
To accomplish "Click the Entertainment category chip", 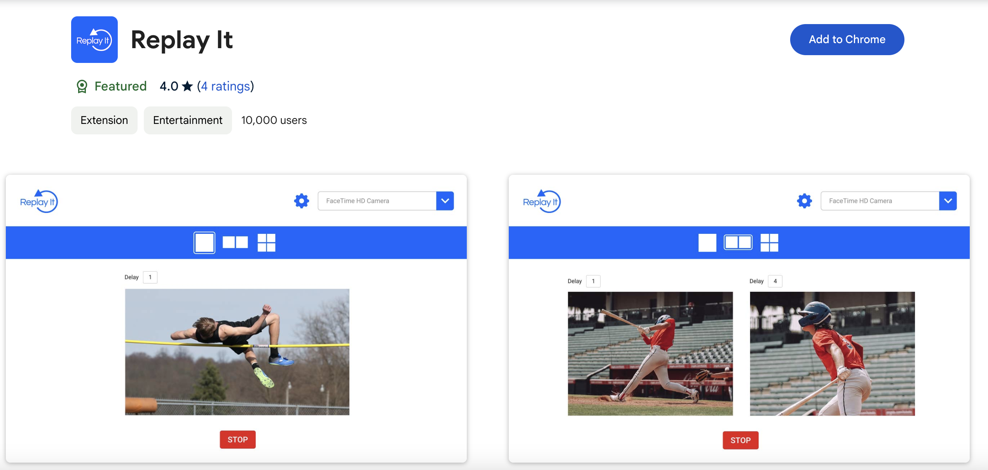I will [x=188, y=120].
